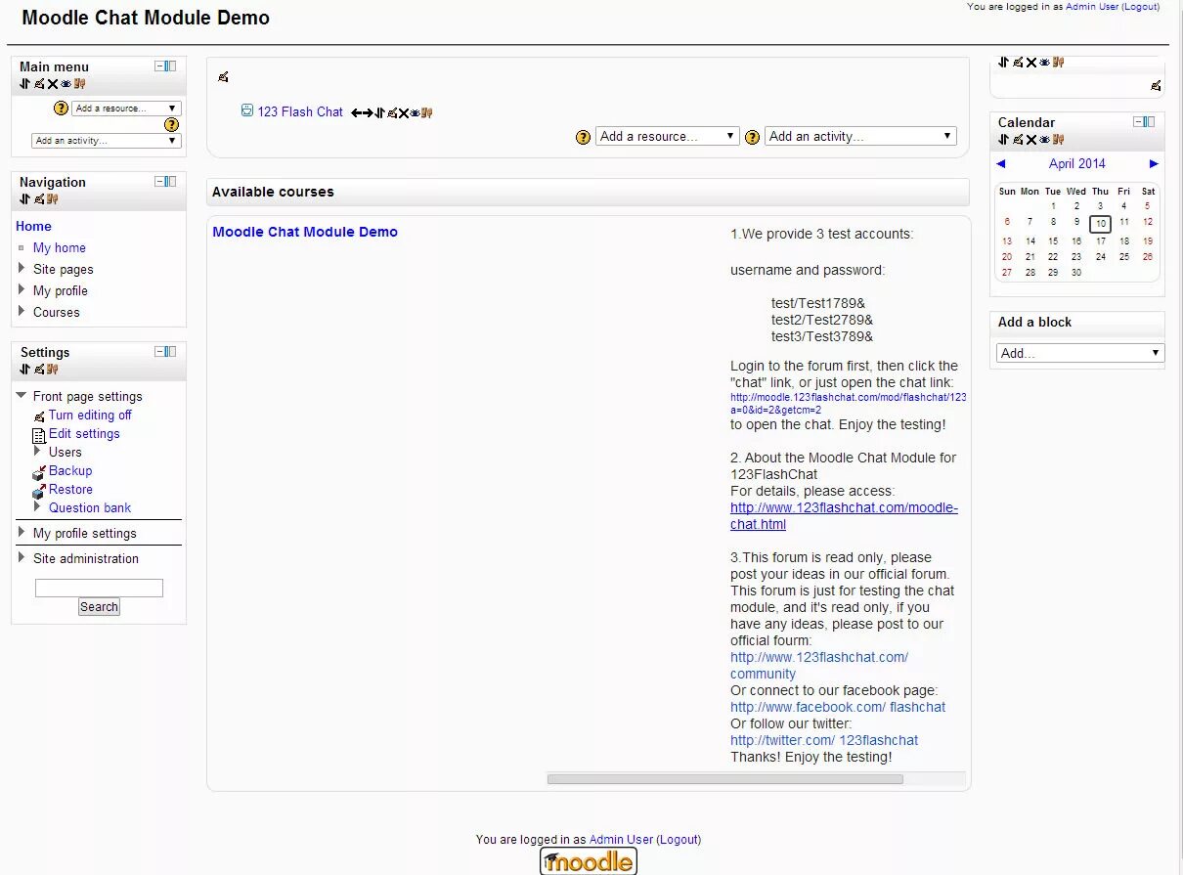Delete the 123 Flash Chat activity
This screenshot has height=875, width=1183.
pos(404,112)
